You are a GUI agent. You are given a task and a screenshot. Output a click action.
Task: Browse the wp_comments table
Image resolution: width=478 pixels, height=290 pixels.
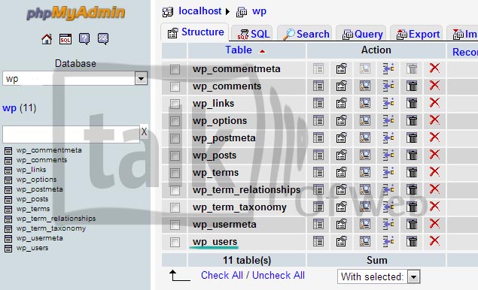pyautogui.click(x=318, y=86)
